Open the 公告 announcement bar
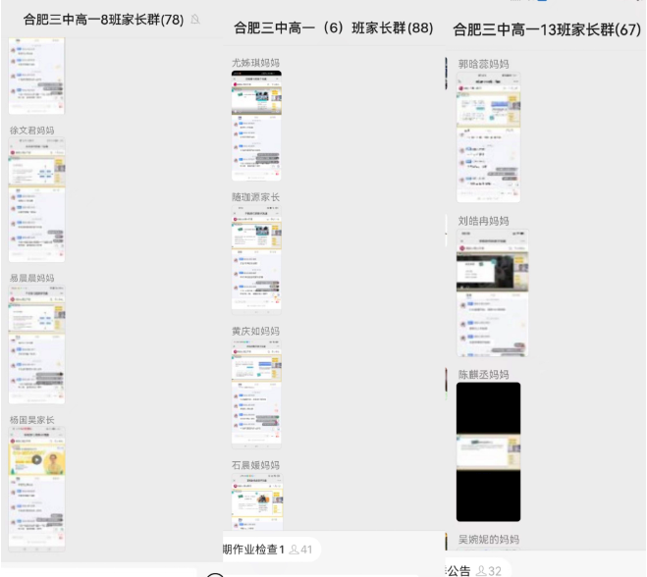The image size is (647, 577). click(459, 570)
